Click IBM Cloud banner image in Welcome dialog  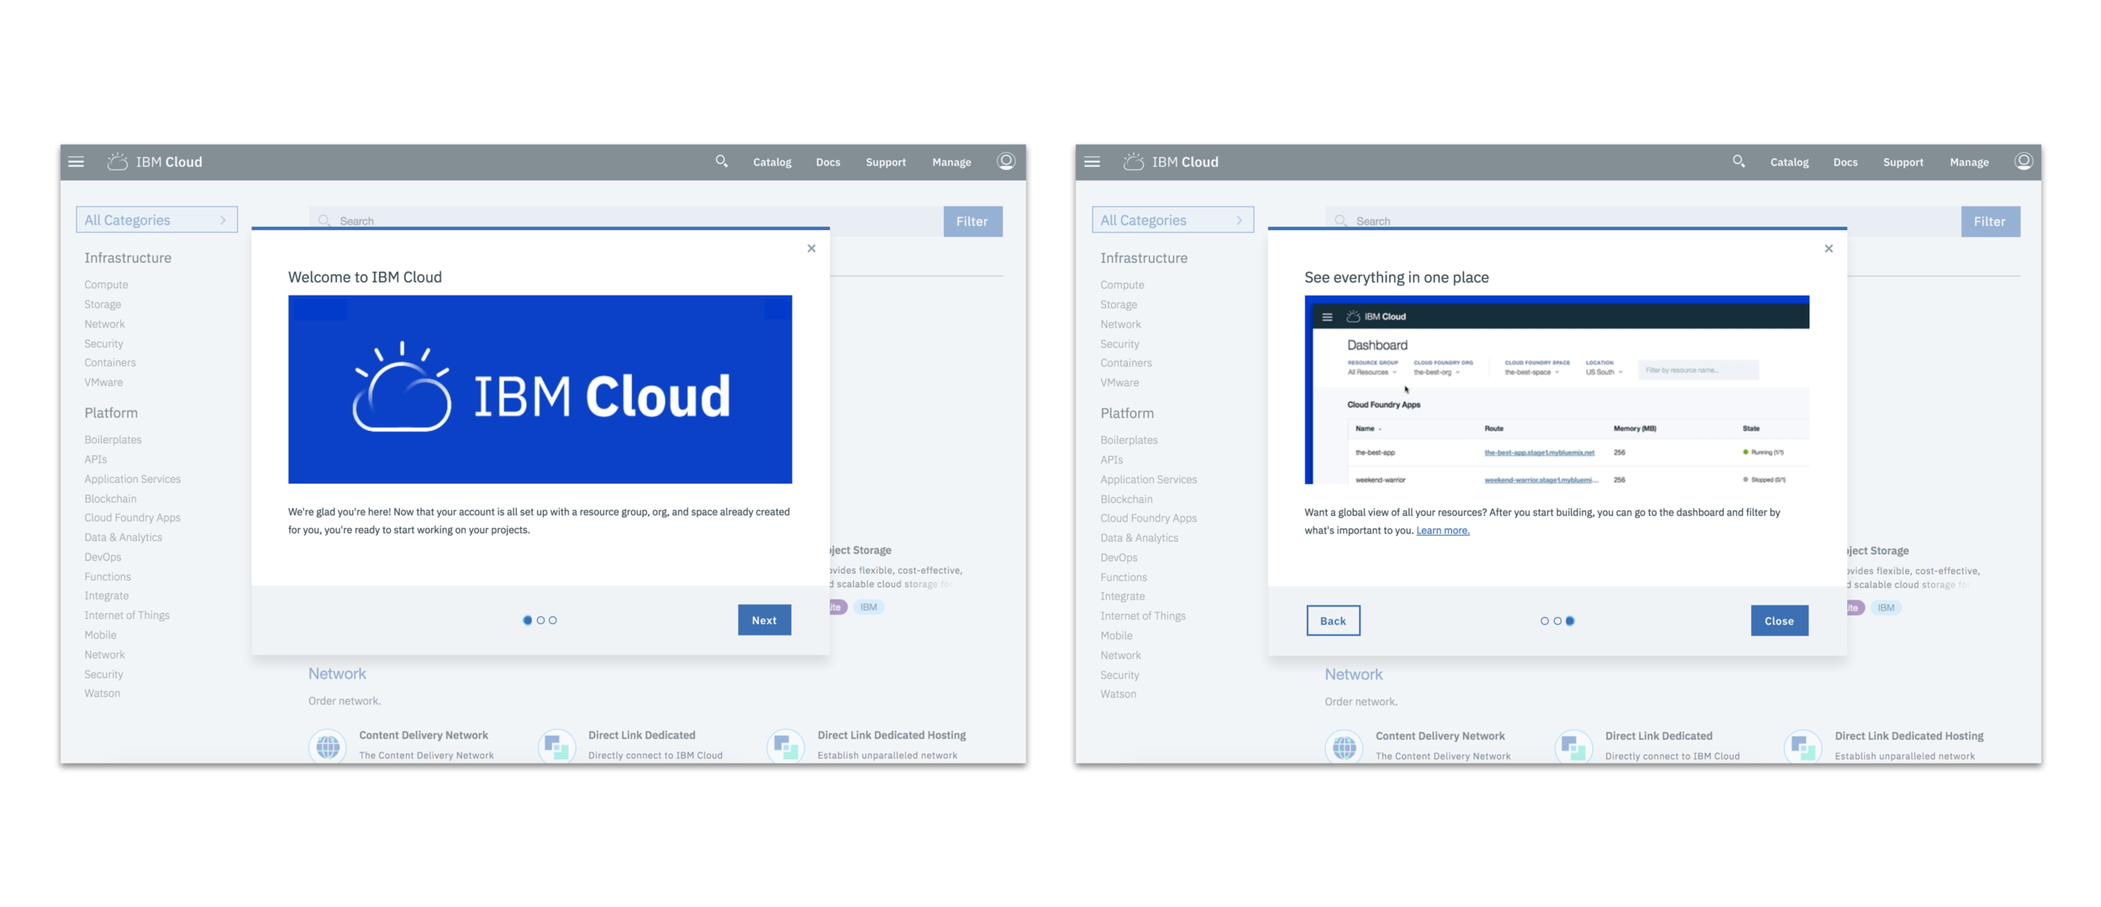tap(540, 390)
